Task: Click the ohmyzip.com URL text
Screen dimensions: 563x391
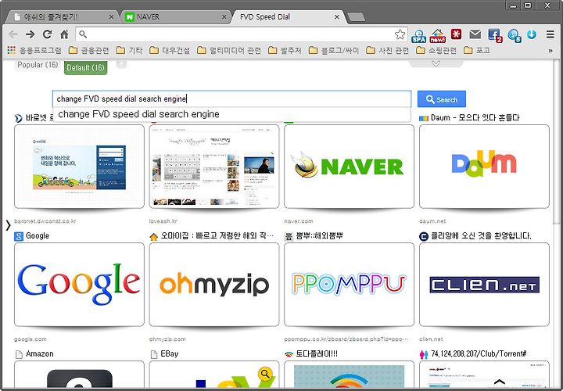Action: click(x=167, y=339)
